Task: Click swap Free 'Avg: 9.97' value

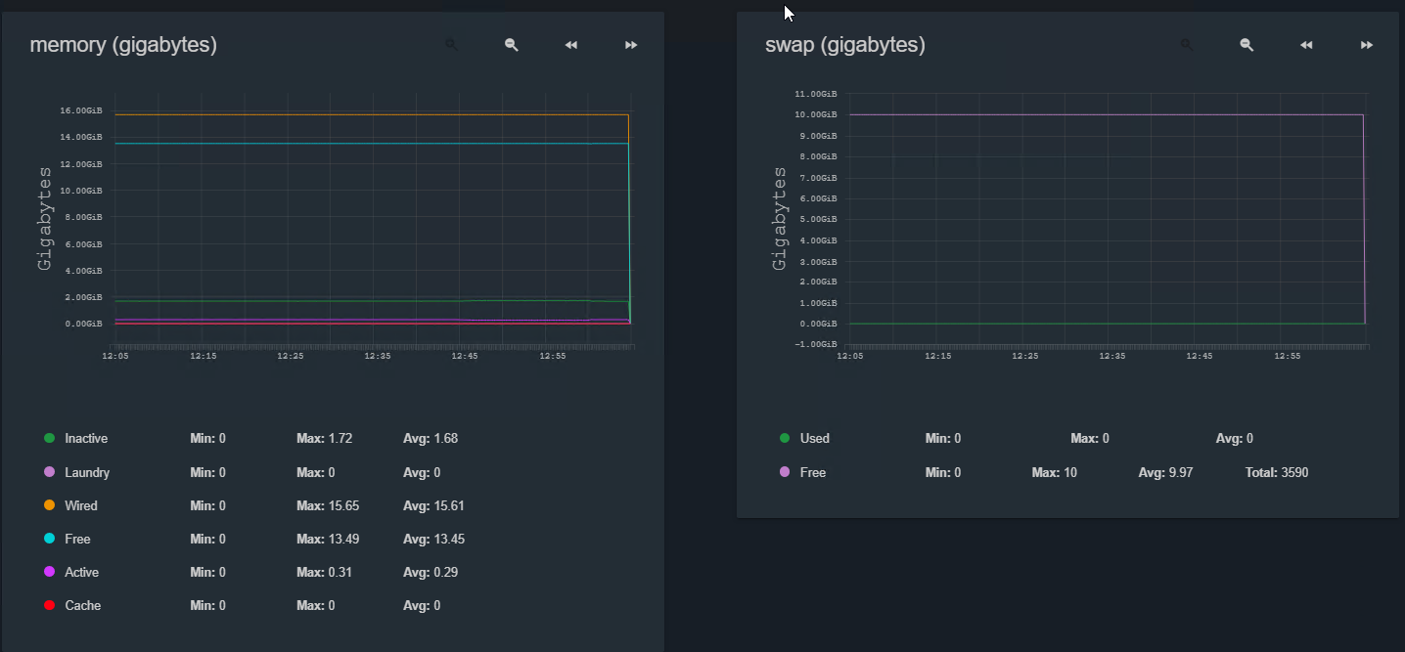Action: point(1166,472)
